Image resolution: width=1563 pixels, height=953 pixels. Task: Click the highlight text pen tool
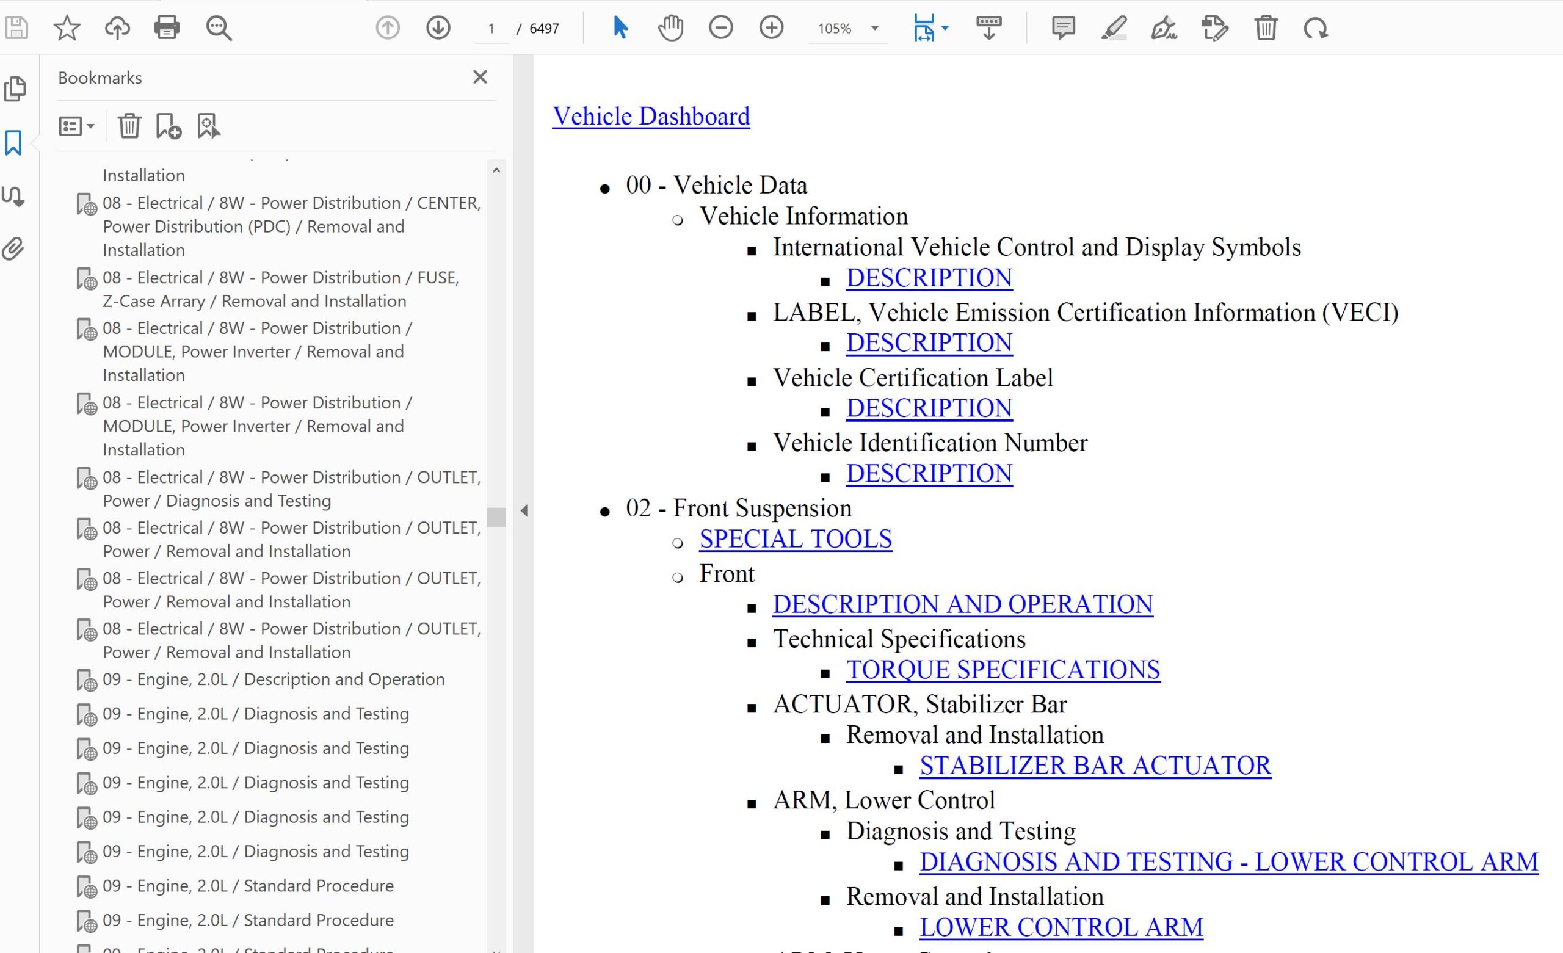click(x=1113, y=28)
